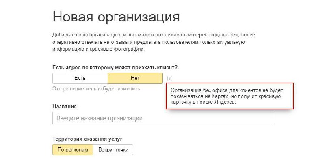Screen dimensions: 325x158
Task: Choose "Вокруг точки" service territory
Action: click(x=113, y=150)
